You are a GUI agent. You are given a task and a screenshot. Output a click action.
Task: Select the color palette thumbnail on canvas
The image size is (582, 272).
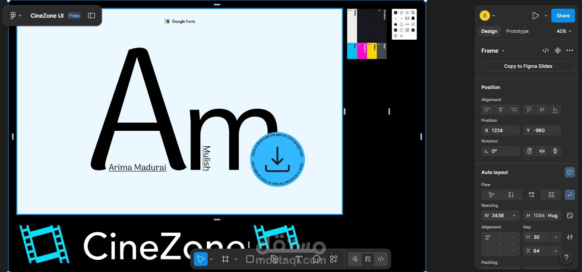click(x=367, y=34)
